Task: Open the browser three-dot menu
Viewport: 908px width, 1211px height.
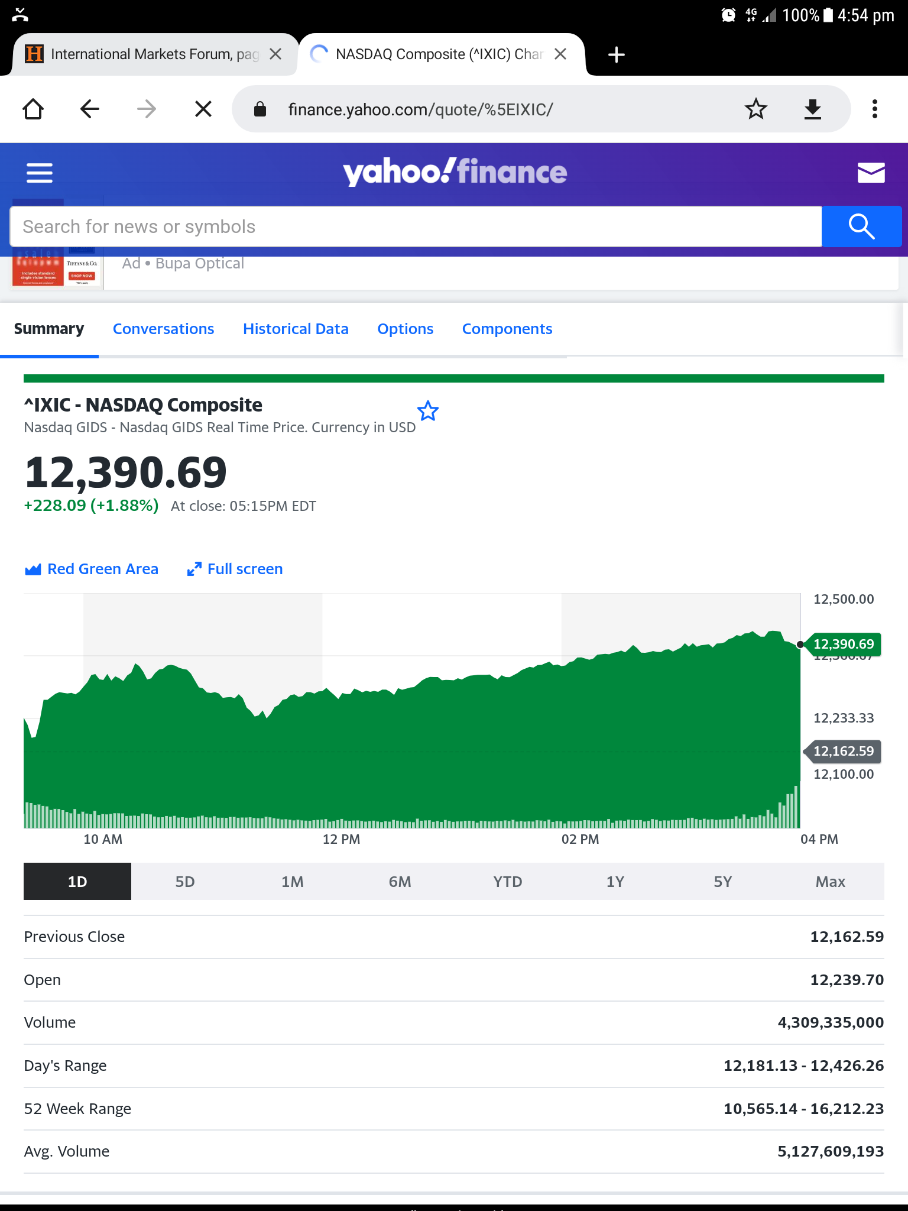Action: (x=874, y=109)
